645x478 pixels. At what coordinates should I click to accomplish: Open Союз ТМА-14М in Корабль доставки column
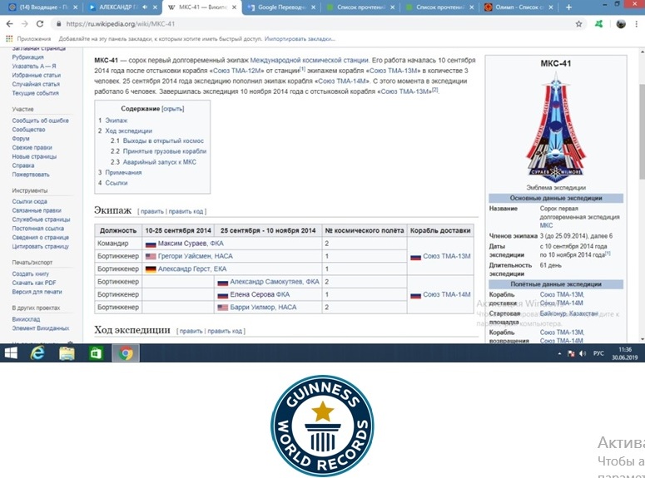click(447, 294)
